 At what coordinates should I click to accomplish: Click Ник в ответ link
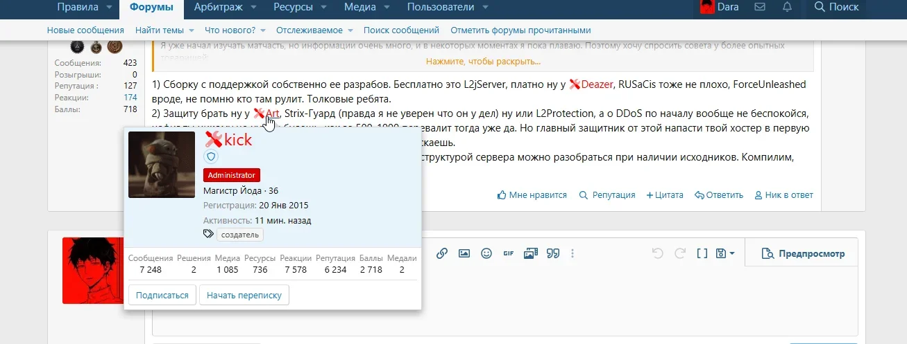coord(783,195)
